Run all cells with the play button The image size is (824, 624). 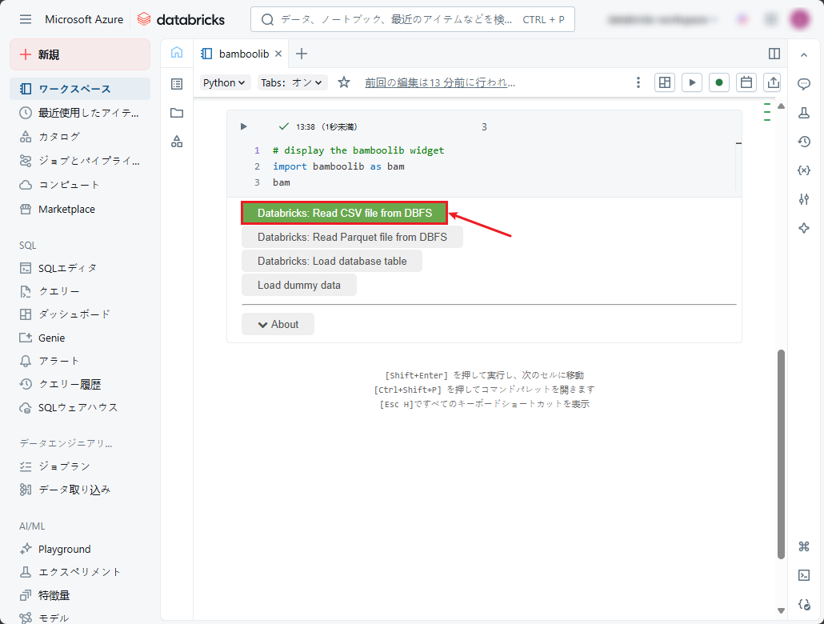[x=692, y=82]
